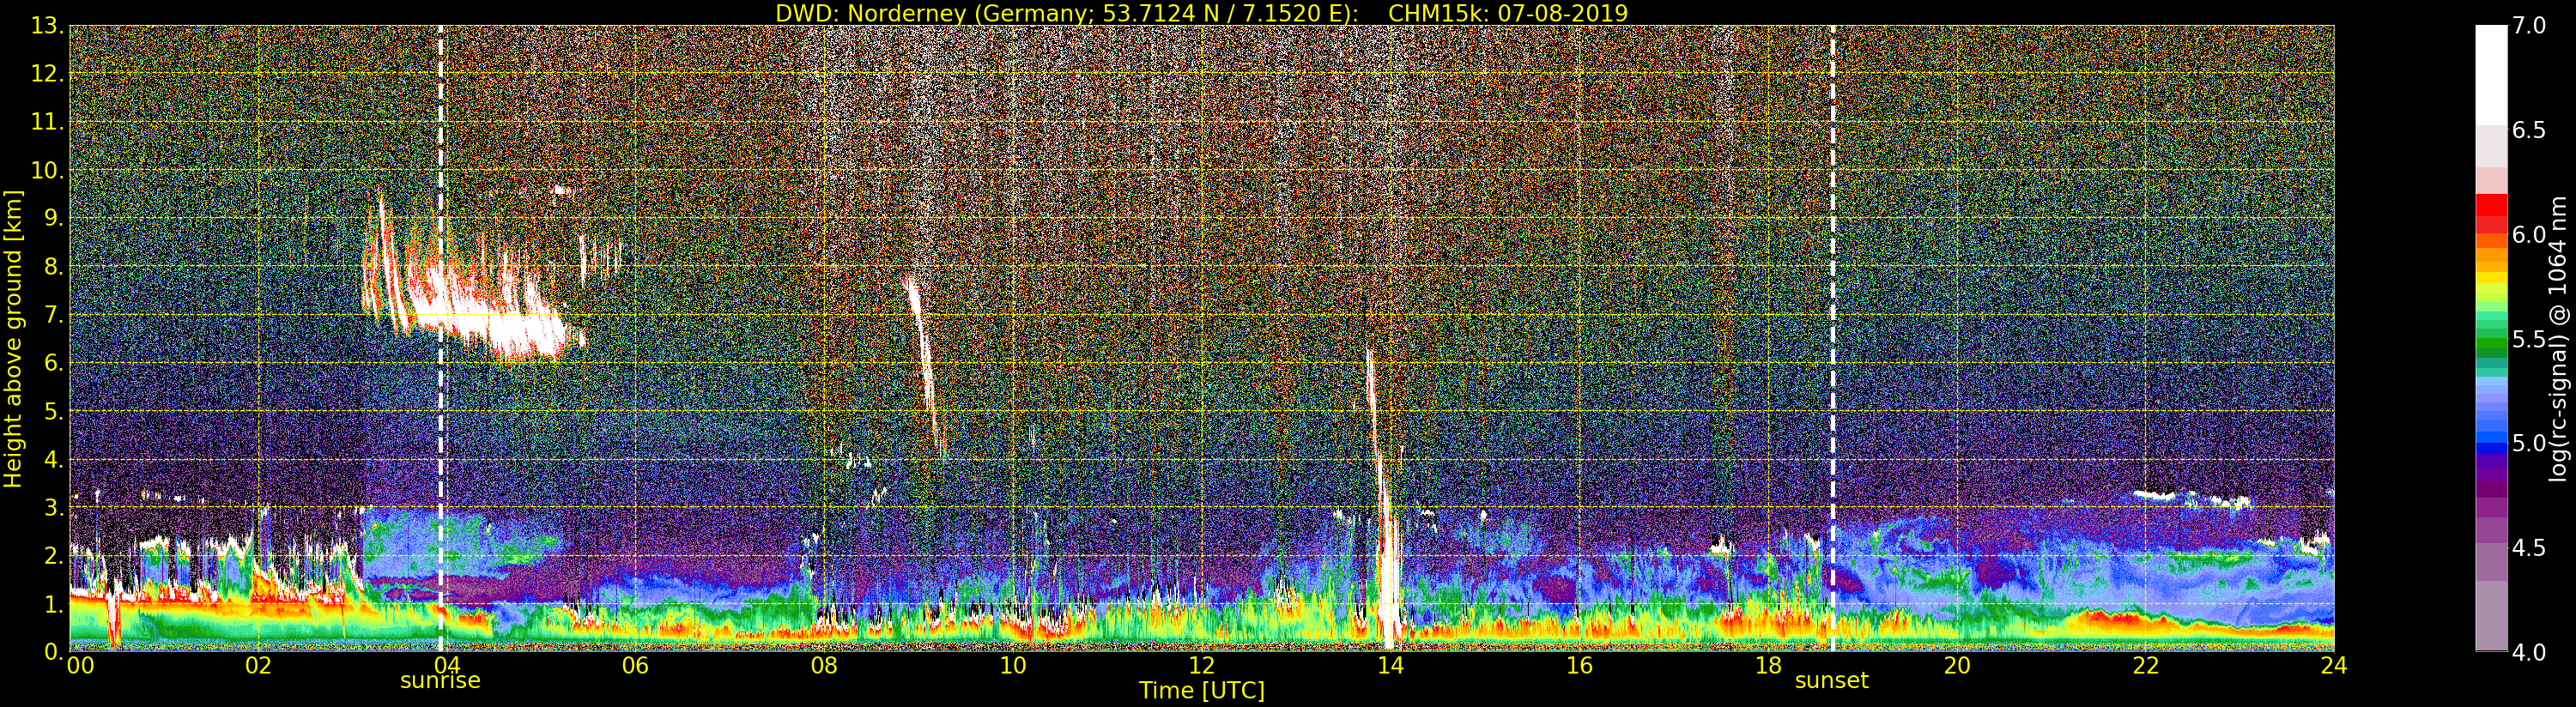Click the '24' time tick label
Viewport: 2576px width, 707px height.
point(2334,665)
